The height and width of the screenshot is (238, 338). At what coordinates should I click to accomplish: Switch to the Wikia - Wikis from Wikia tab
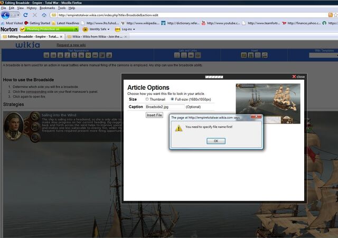[96, 36]
